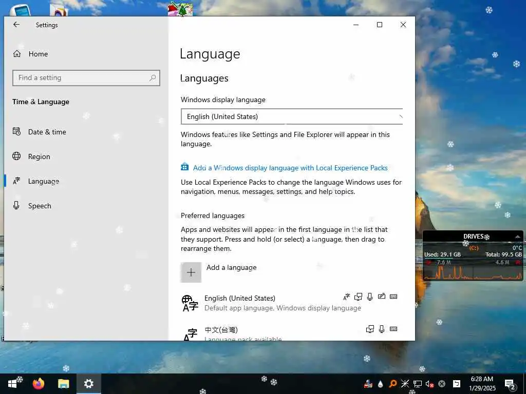This screenshot has width=526, height=394.
Task: Click the water drop tray icon
Action: [381, 384]
